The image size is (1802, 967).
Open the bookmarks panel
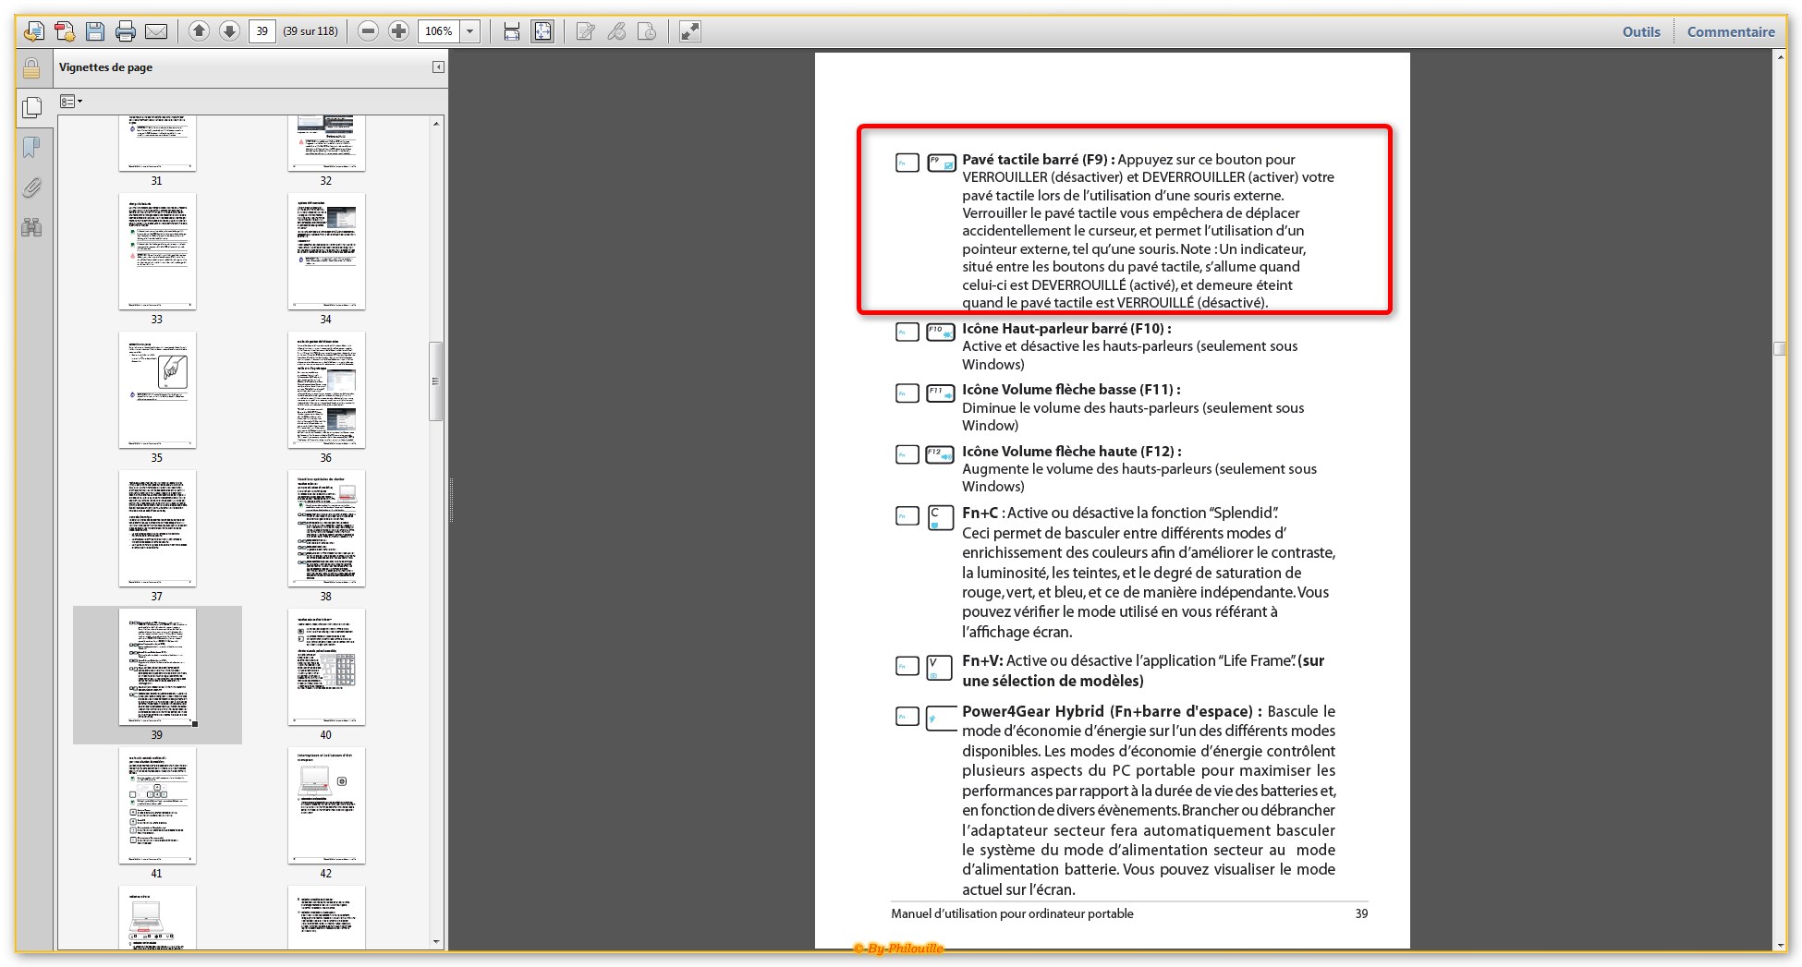[31, 148]
